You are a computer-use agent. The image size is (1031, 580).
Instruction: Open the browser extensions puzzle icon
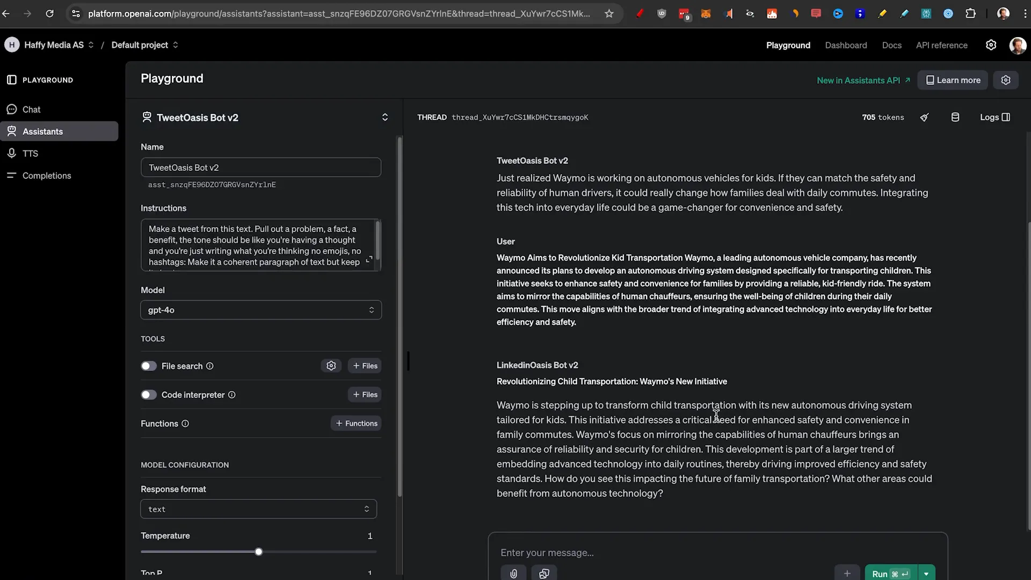(x=970, y=13)
